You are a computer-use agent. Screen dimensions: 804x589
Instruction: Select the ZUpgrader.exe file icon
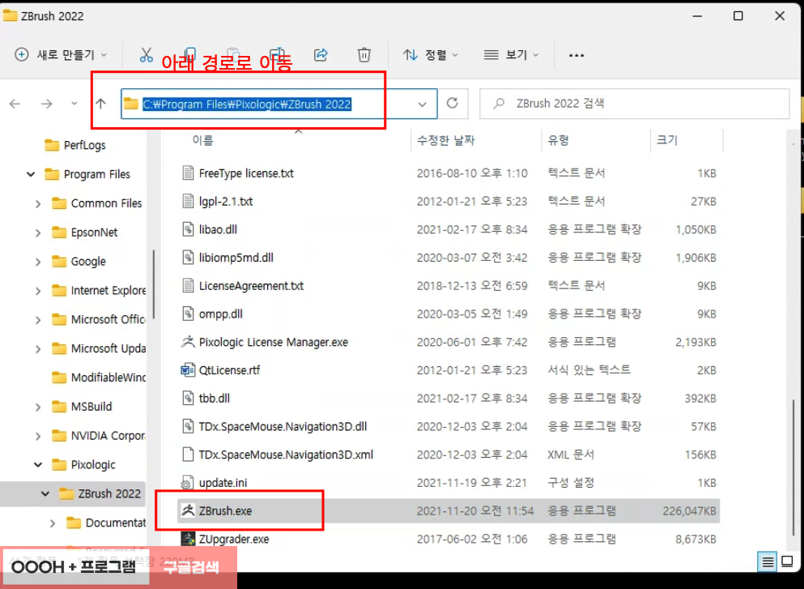(188, 538)
